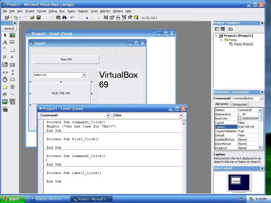Select the VScrollBar control tool
The width and height of the screenshot is (271, 203).
[x=12, y=72]
